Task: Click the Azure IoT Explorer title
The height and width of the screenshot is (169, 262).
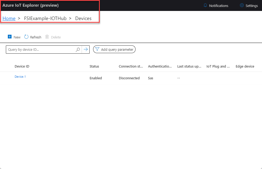Action: pos(30,5)
